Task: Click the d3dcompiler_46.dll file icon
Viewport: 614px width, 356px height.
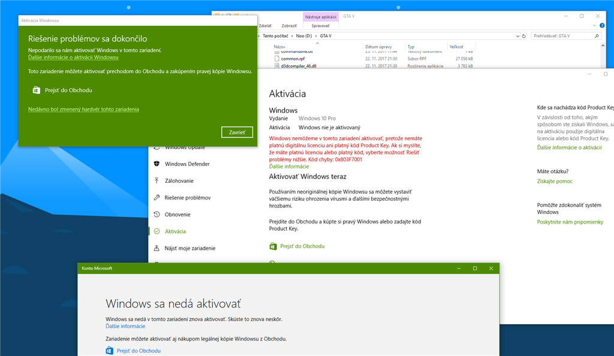Action: [x=277, y=66]
